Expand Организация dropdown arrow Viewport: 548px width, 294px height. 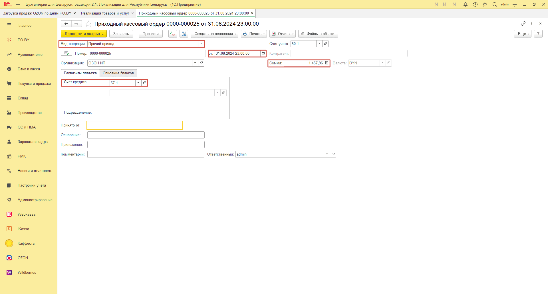tap(195, 63)
